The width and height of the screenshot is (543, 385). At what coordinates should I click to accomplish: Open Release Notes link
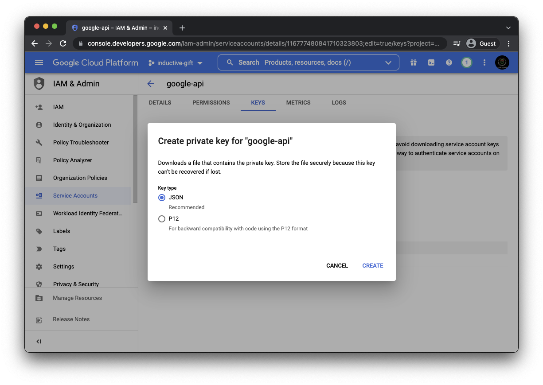coord(71,319)
